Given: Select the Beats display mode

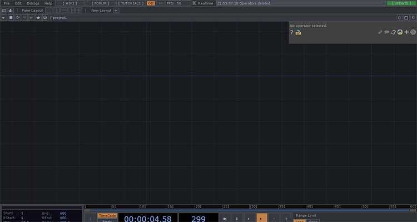Looking at the screenshot, I should coord(107,221).
